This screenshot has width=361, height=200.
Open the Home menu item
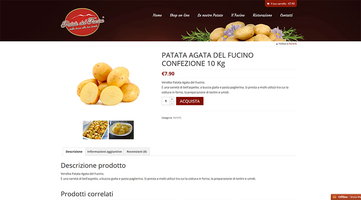pyautogui.click(x=157, y=15)
